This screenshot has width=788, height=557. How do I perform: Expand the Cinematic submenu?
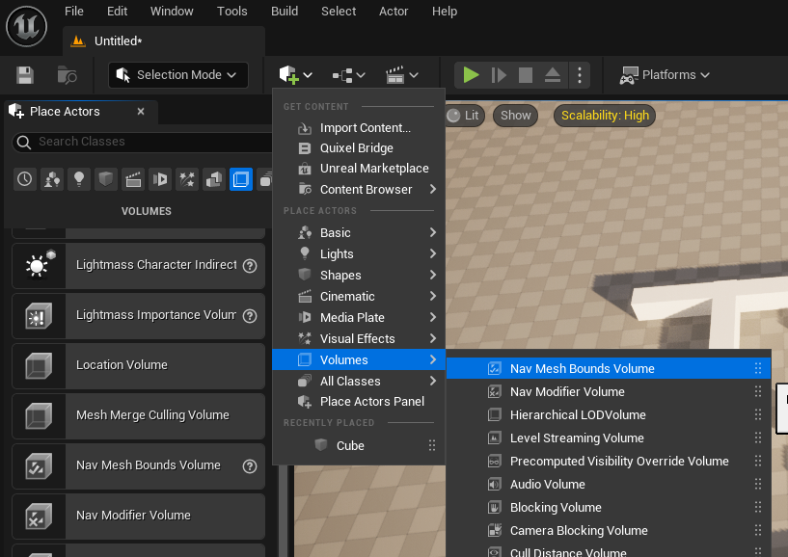coord(359,297)
